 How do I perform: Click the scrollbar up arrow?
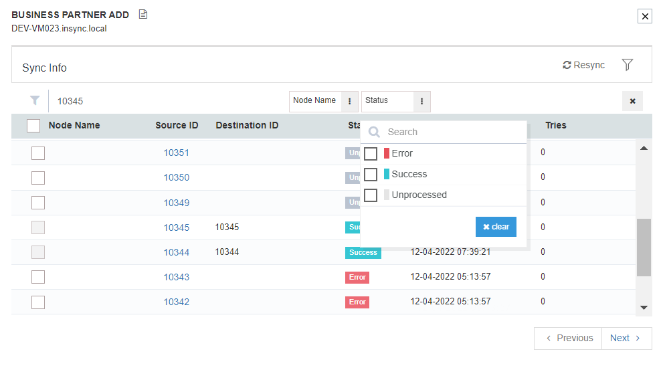644,148
